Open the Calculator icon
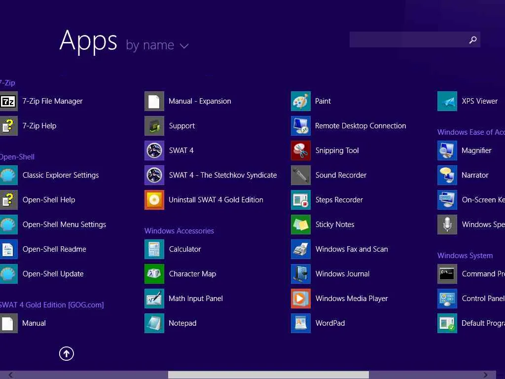505x379 pixels. 154,249
